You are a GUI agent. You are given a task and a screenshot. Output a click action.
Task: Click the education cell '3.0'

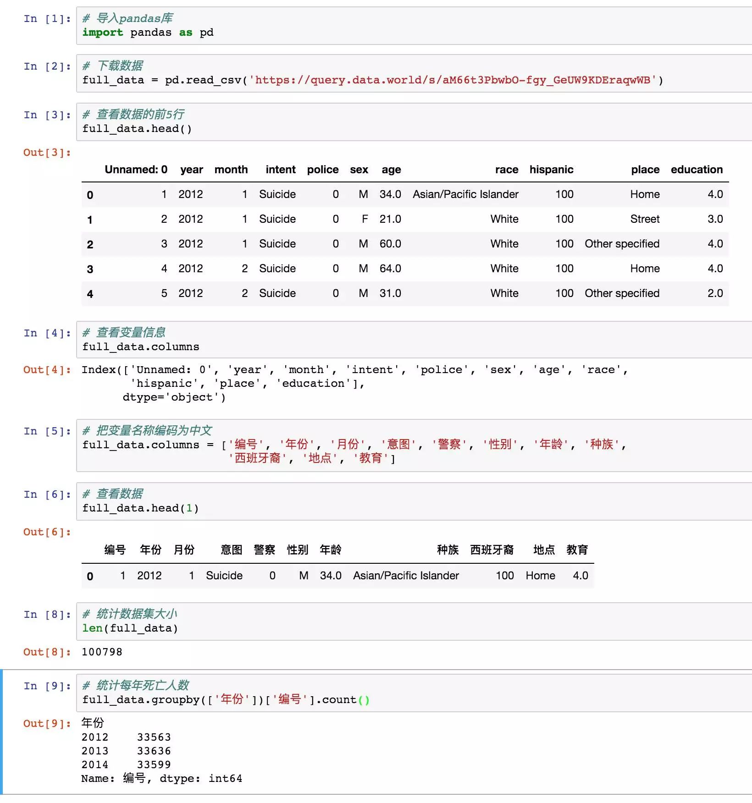pyautogui.click(x=715, y=219)
